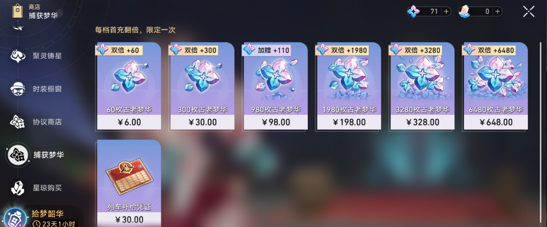Image resolution: width=547 pixels, height=227 pixels.
Task: Close the shop with the X icon
Action: (x=528, y=12)
